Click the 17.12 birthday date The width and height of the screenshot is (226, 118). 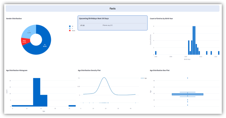point(82,25)
